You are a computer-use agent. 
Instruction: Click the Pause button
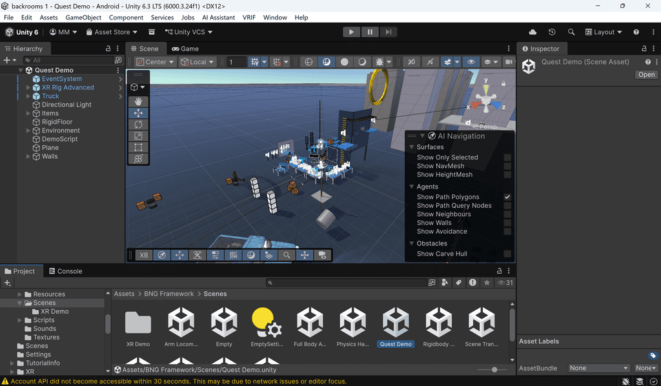click(370, 32)
